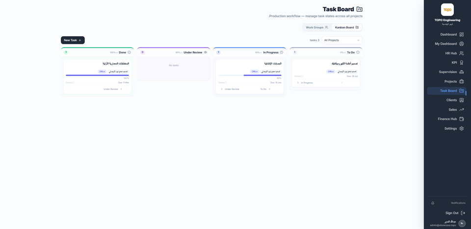Image resolution: width=471 pixels, height=229 pixels.
Task: Switch to the Kanban Board tab
Action: click(347, 27)
